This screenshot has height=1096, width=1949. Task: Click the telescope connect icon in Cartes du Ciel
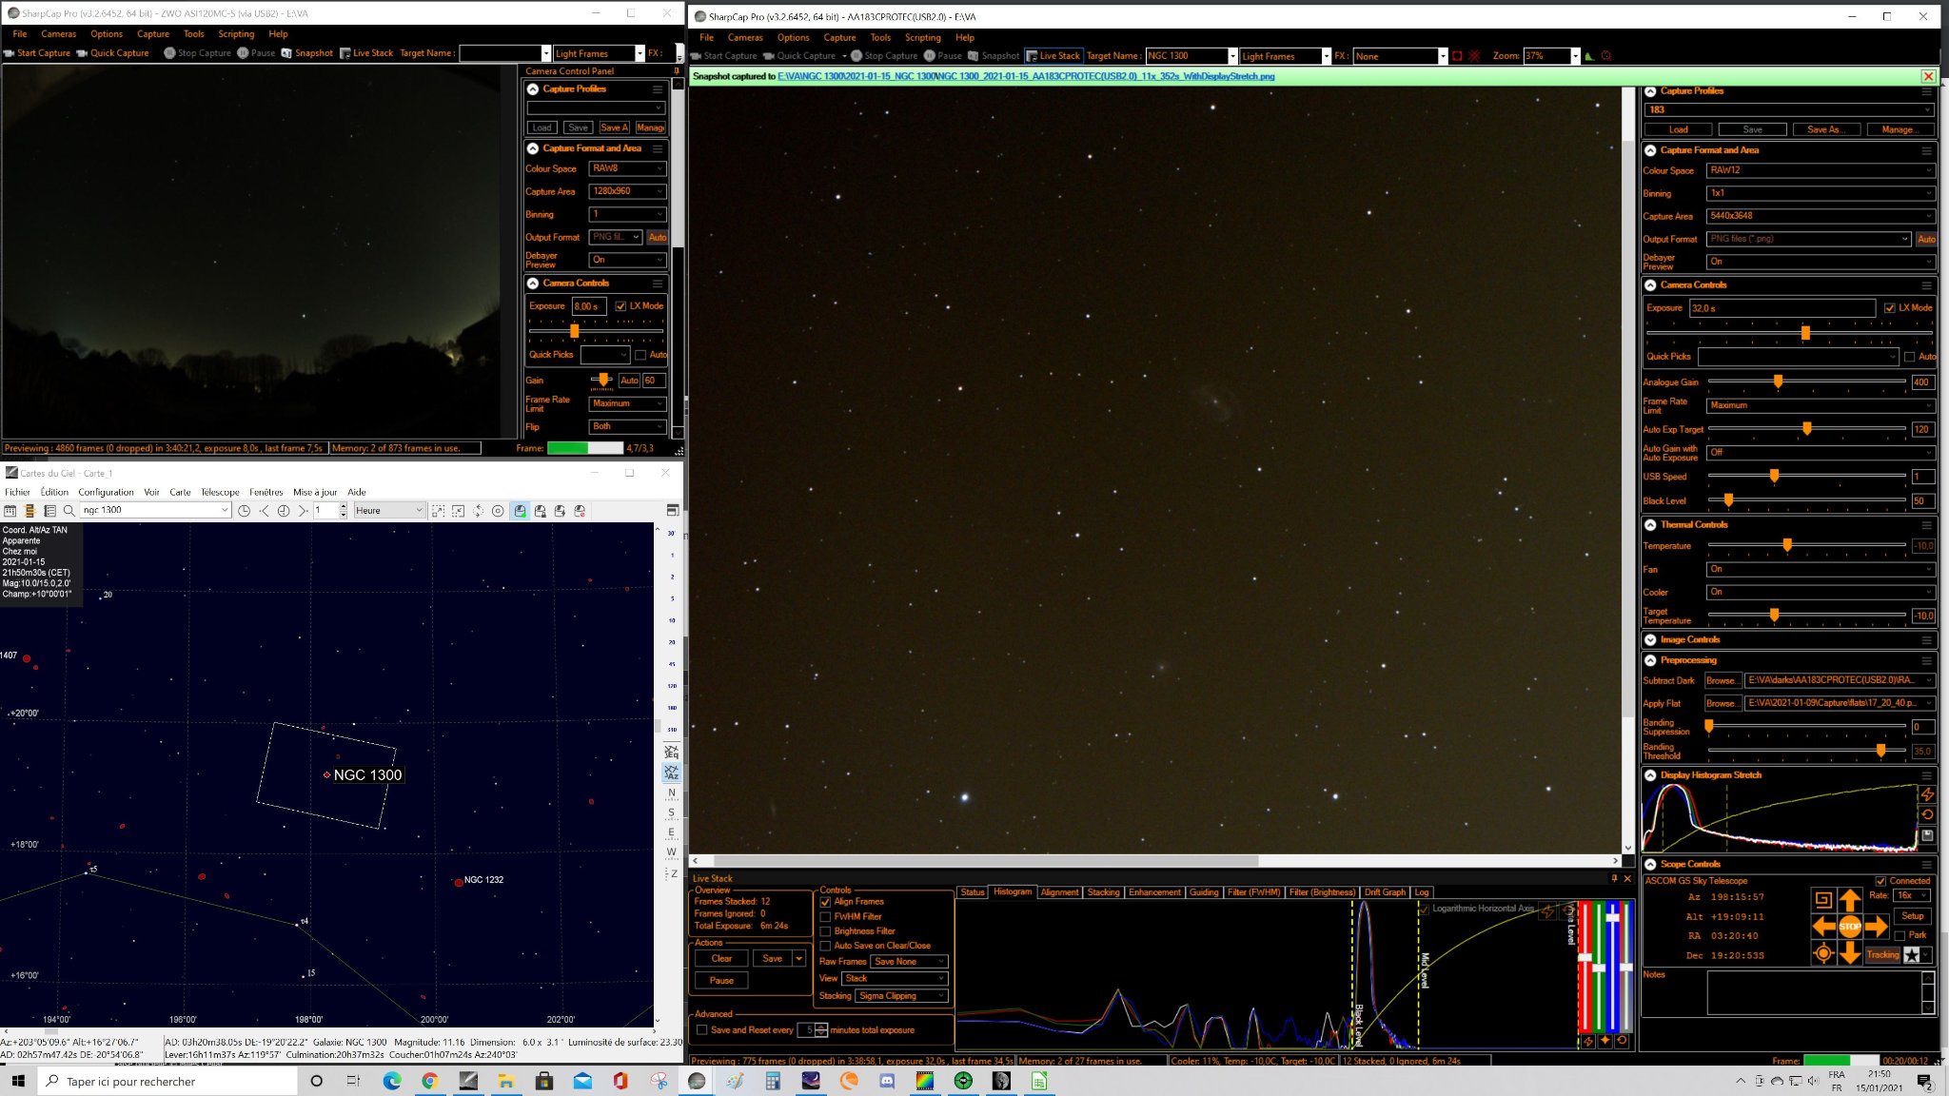(x=520, y=511)
